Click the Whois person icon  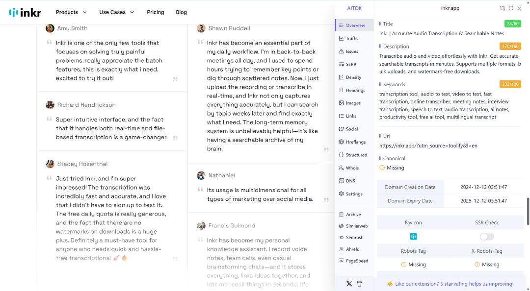click(x=342, y=168)
